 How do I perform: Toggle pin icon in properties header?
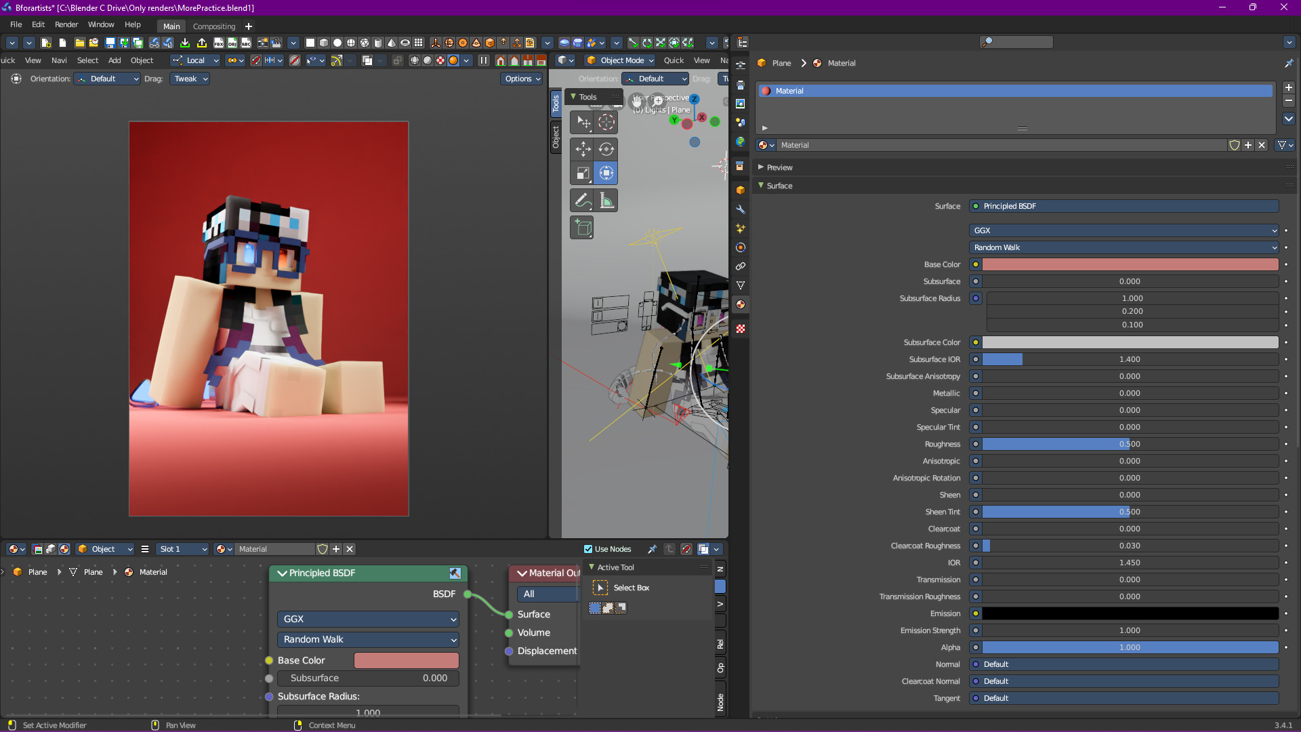pyautogui.click(x=1289, y=63)
